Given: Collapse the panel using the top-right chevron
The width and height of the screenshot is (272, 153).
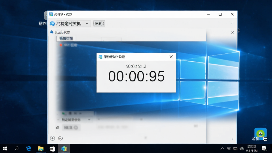Looking at the screenshot, I should (232, 23).
